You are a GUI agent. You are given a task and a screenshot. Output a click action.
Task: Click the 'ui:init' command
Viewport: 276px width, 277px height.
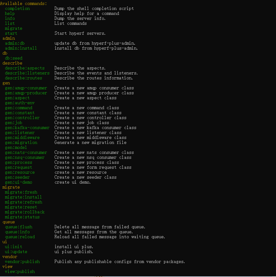[x=14, y=247]
